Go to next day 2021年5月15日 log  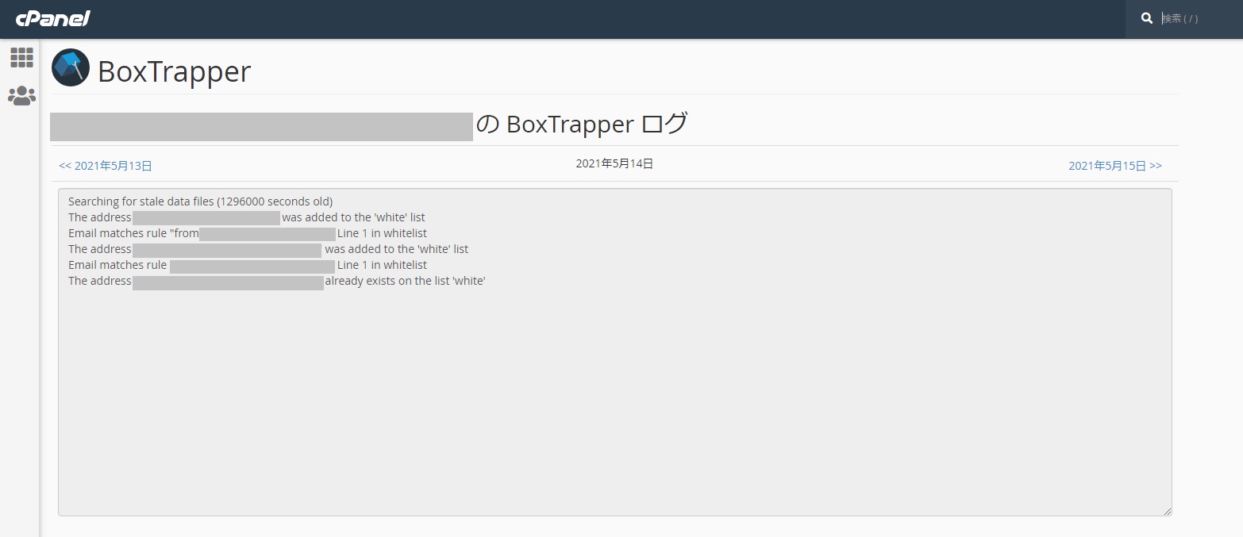point(1114,166)
